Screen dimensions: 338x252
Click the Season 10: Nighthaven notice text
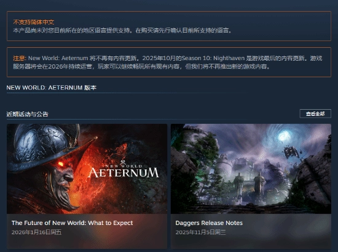(x=213, y=58)
